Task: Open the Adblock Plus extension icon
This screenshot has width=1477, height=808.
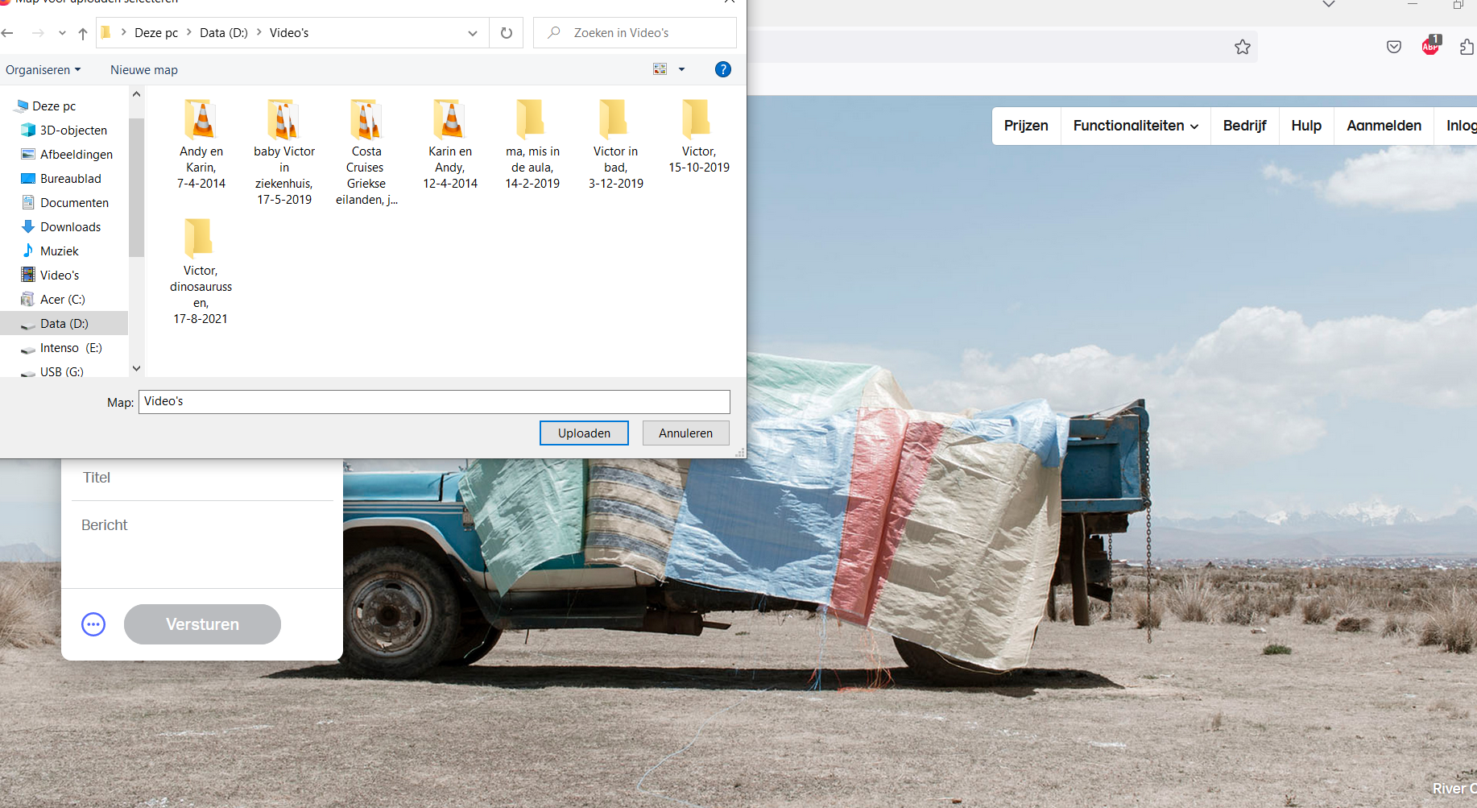Action: (x=1430, y=46)
